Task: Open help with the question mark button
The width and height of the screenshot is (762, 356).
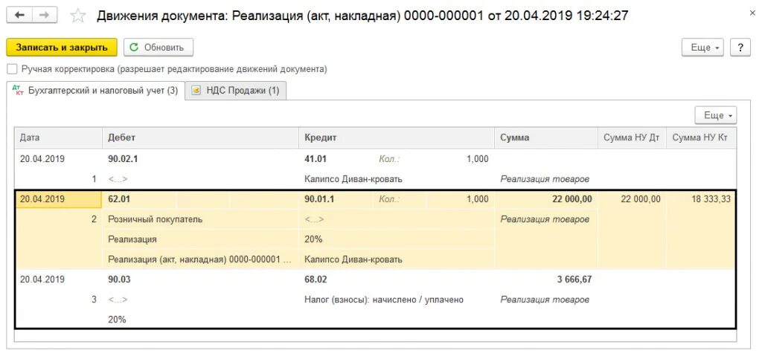Action: (740, 48)
